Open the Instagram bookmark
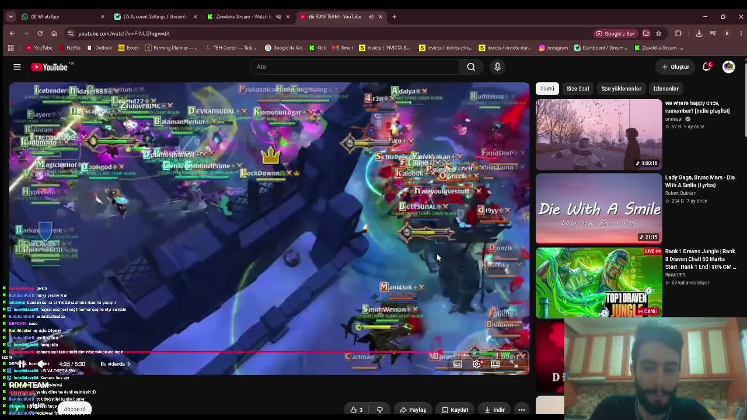The height and width of the screenshot is (420, 747). (x=553, y=48)
